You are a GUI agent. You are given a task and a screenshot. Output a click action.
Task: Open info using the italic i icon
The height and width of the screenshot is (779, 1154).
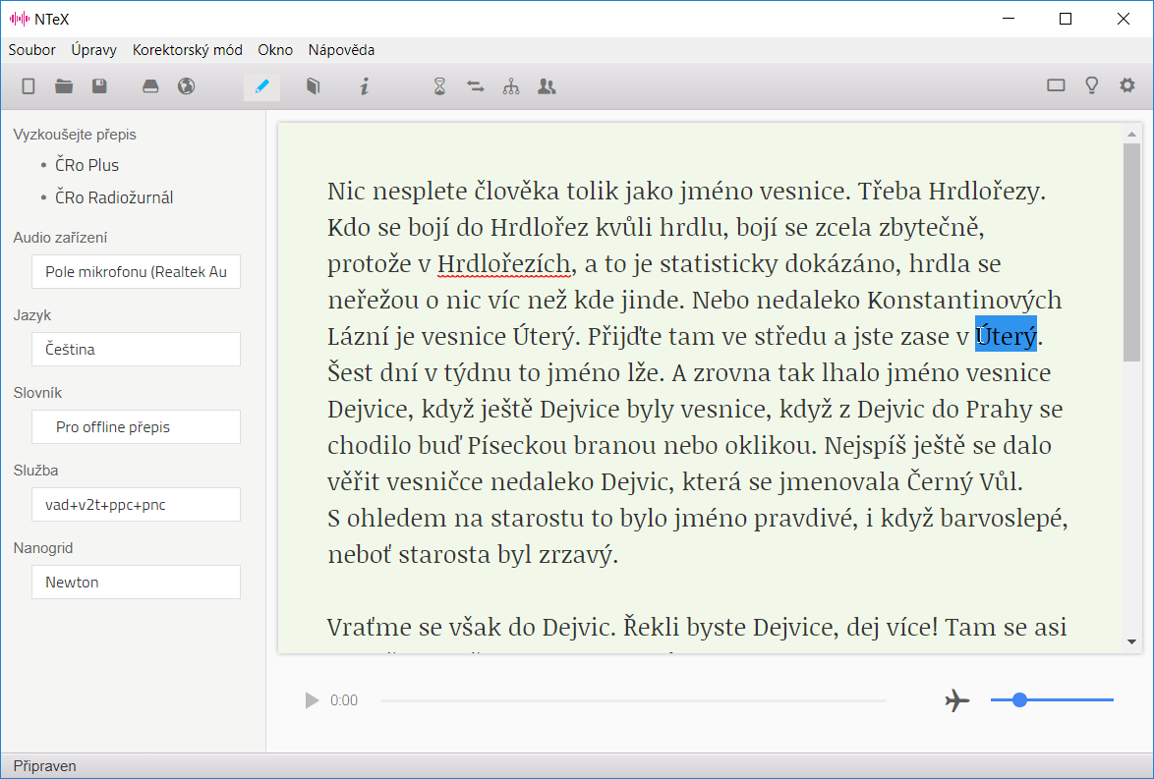pyautogui.click(x=365, y=86)
